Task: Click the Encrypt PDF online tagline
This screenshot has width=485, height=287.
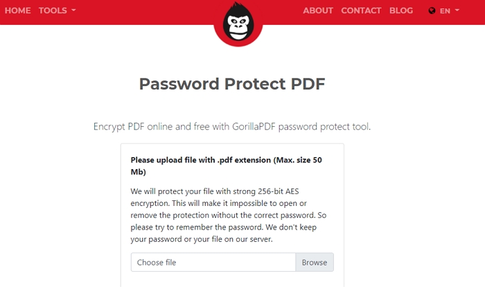Action: click(232, 127)
